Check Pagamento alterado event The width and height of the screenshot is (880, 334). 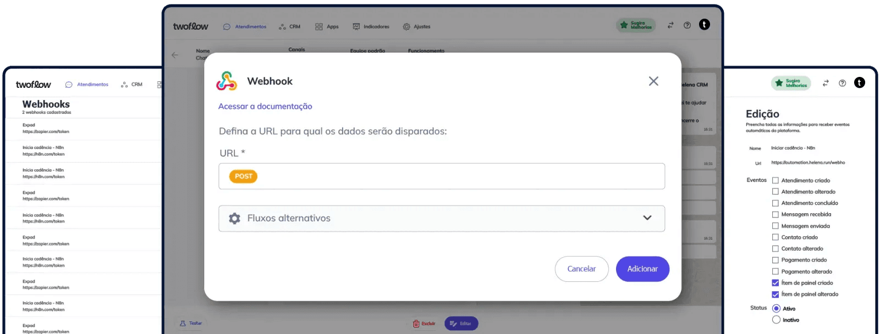(776, 271)
